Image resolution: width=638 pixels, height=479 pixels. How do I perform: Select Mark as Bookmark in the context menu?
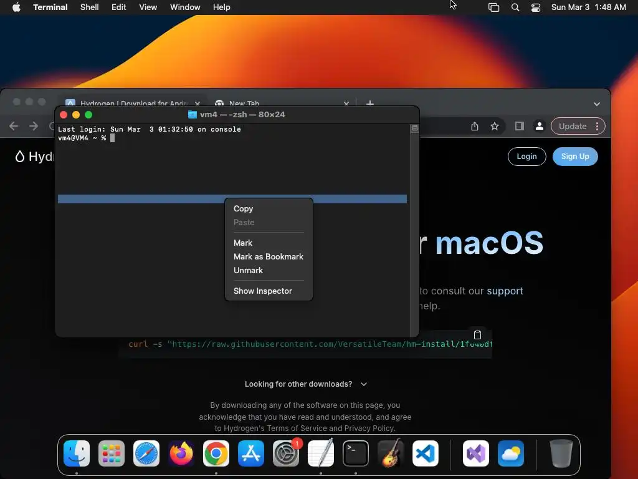tap(269, 256)
